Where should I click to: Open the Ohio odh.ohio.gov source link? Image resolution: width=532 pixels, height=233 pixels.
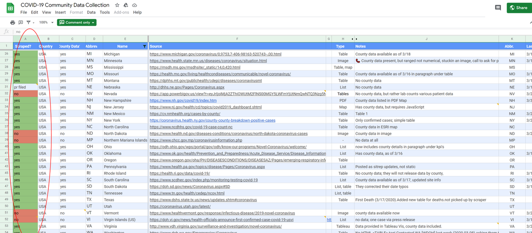coord(228,147)
